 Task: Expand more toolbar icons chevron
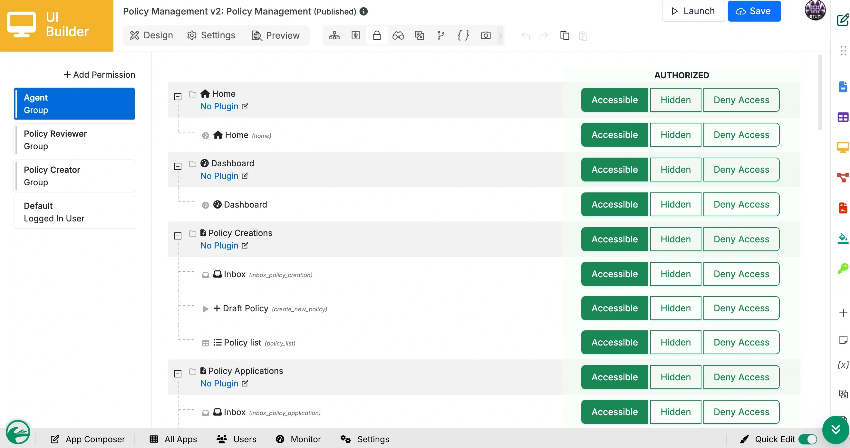coord(500,35)
